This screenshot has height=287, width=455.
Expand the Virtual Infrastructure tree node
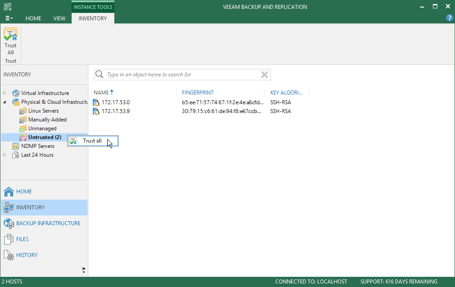(5, 93)
